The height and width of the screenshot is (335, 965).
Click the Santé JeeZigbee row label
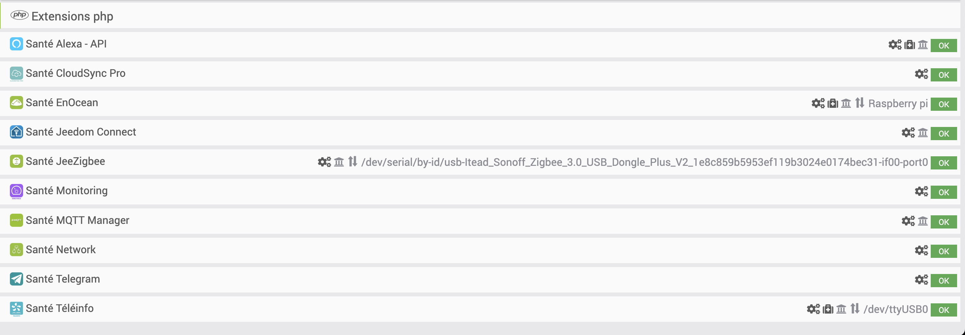(65, 162)
